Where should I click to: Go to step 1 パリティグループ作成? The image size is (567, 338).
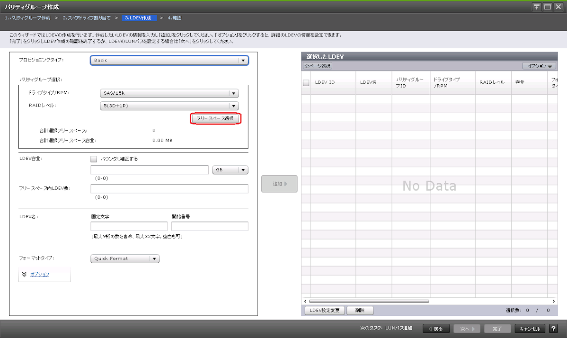click(27, 18)
